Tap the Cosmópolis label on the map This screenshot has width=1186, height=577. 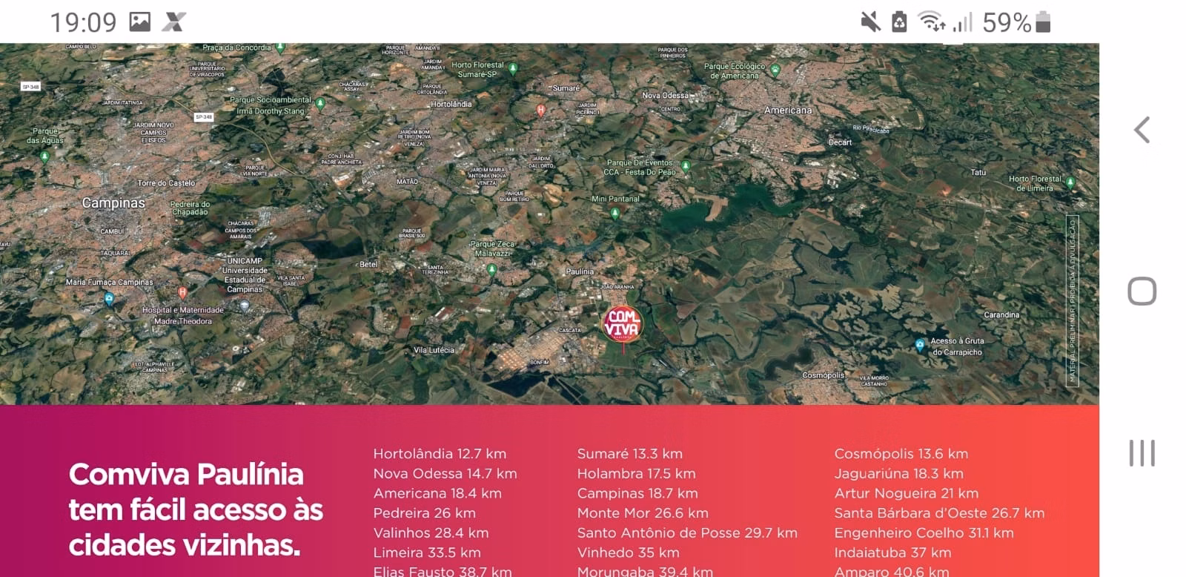tap(823, 375)
